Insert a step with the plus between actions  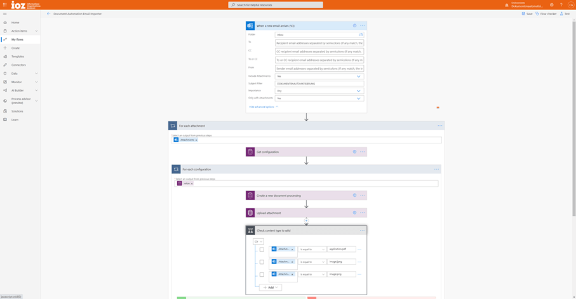306,221
